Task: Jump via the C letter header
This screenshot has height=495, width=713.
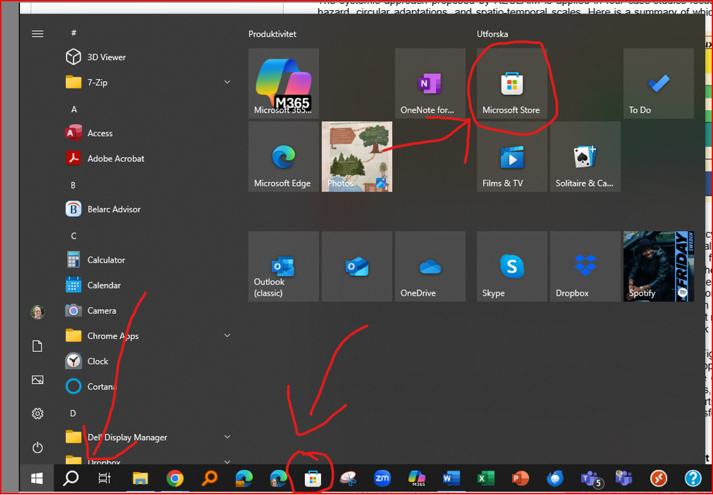Action: tap(74, 236)
